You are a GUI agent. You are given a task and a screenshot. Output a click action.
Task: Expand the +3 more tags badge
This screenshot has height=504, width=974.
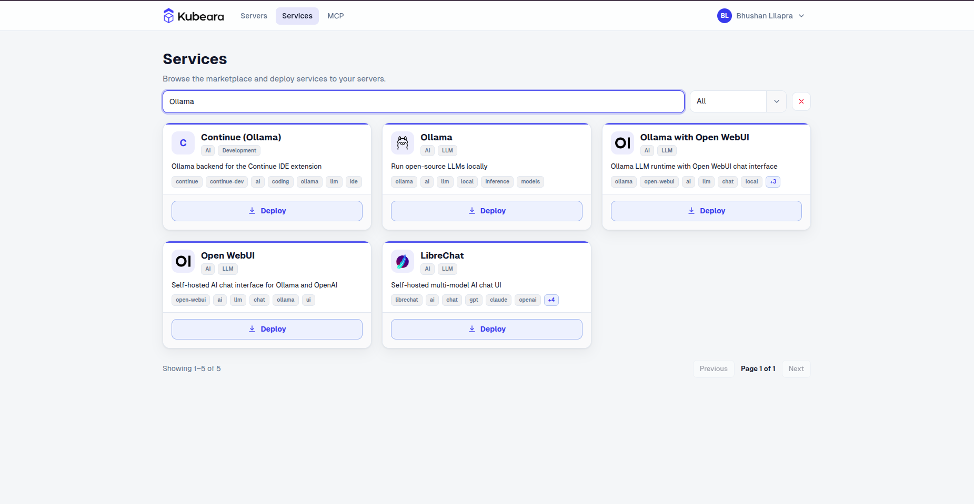(773, 182)
